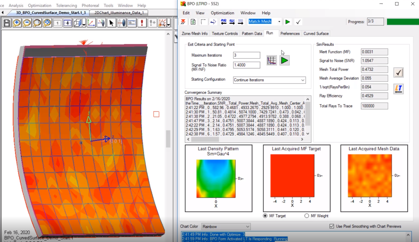The image size is (419, 242).
Task: Click the green play icon in BPO toolbar
Action: click(288, 22)
